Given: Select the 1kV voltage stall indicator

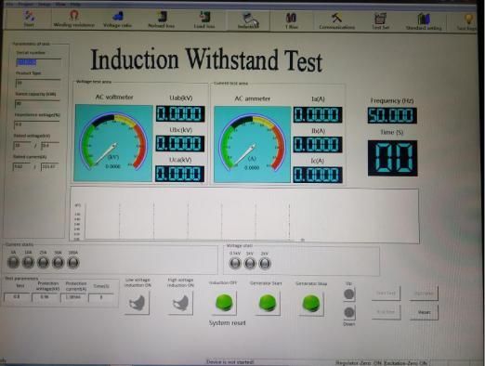Looking at the screenshot, I should point(250,264).
